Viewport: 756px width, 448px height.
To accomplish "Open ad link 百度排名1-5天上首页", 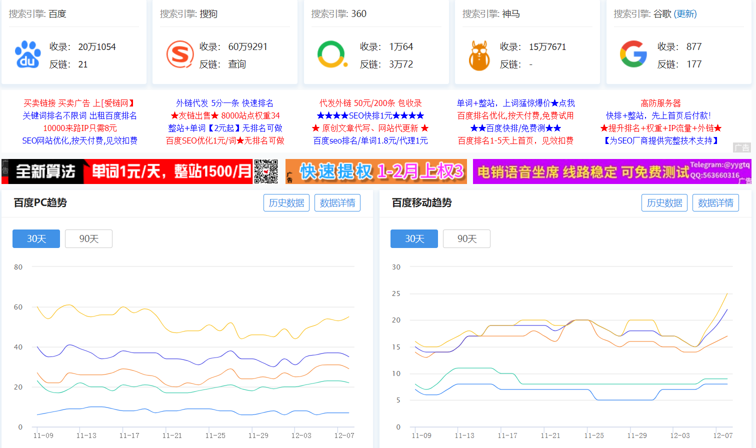I will pyautogui.click(x=515, y=140).
